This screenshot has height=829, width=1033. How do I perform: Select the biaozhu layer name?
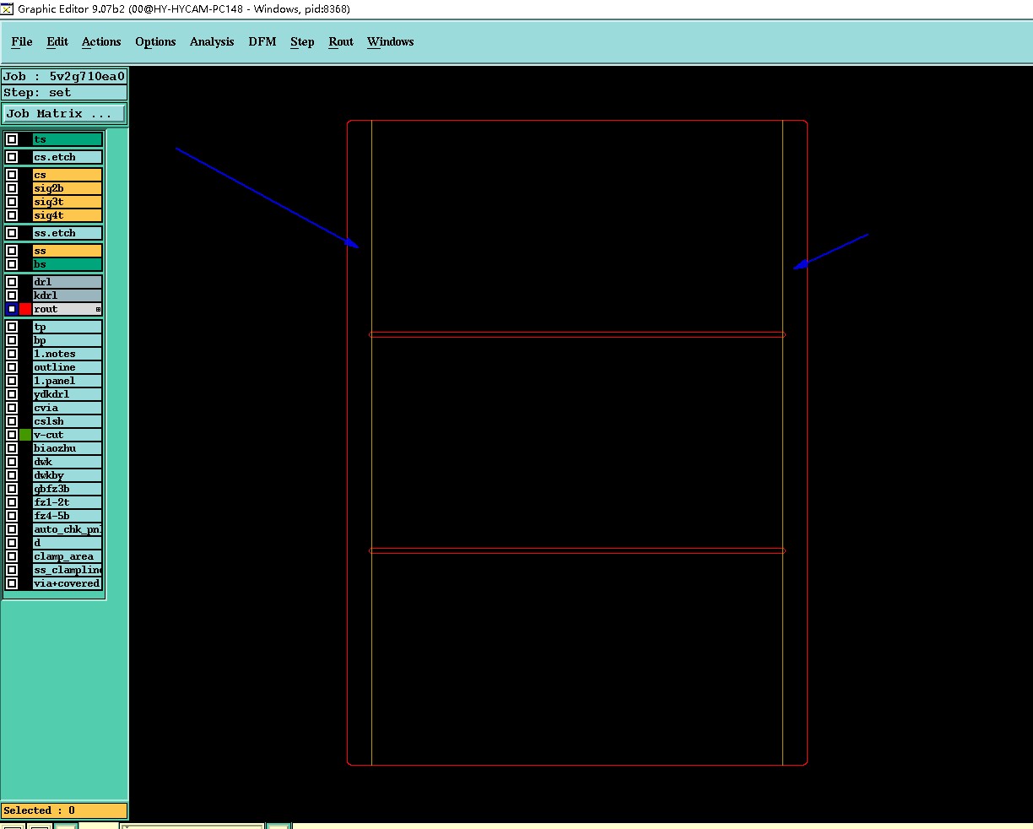[68, 448]
